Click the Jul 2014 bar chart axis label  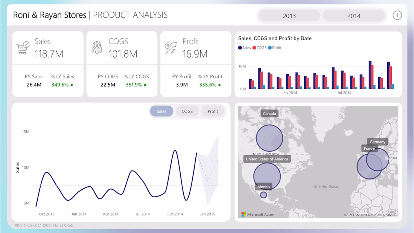point(344,93)
